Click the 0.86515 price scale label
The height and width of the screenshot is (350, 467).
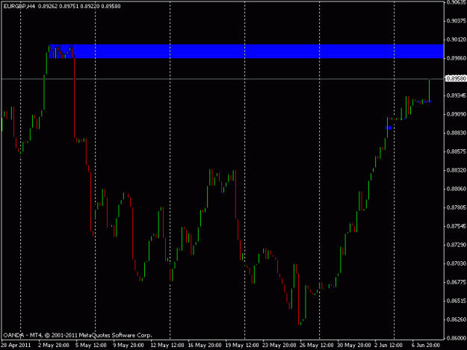[x=457, y=301]
